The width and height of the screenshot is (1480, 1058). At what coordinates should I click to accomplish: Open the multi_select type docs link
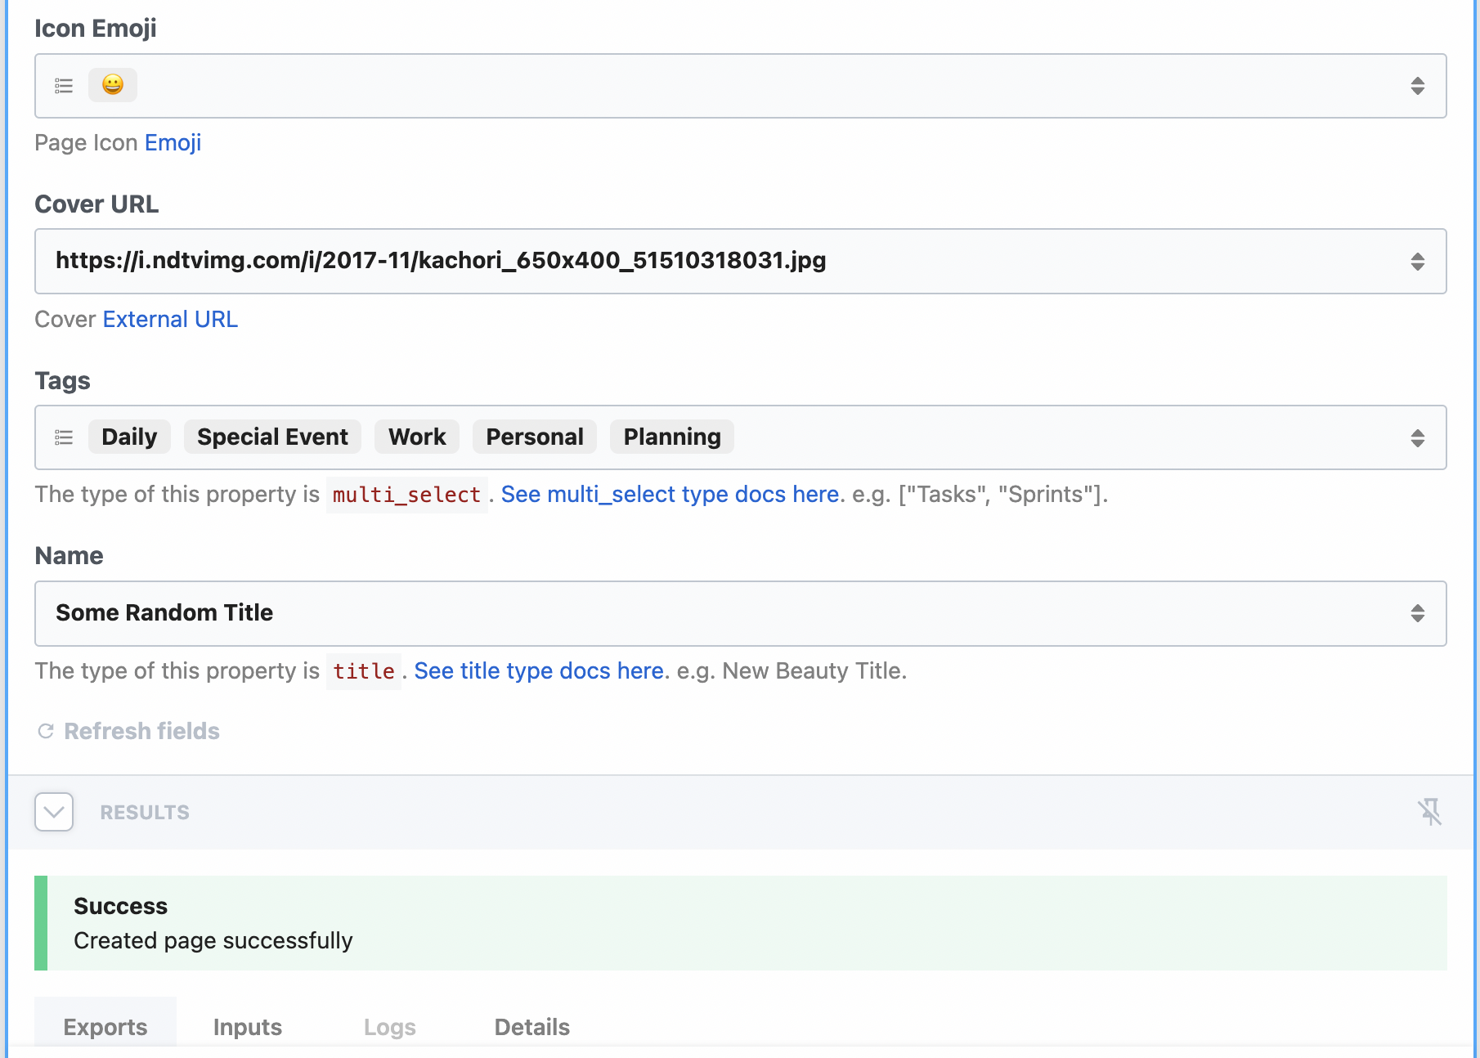[670, 495]
